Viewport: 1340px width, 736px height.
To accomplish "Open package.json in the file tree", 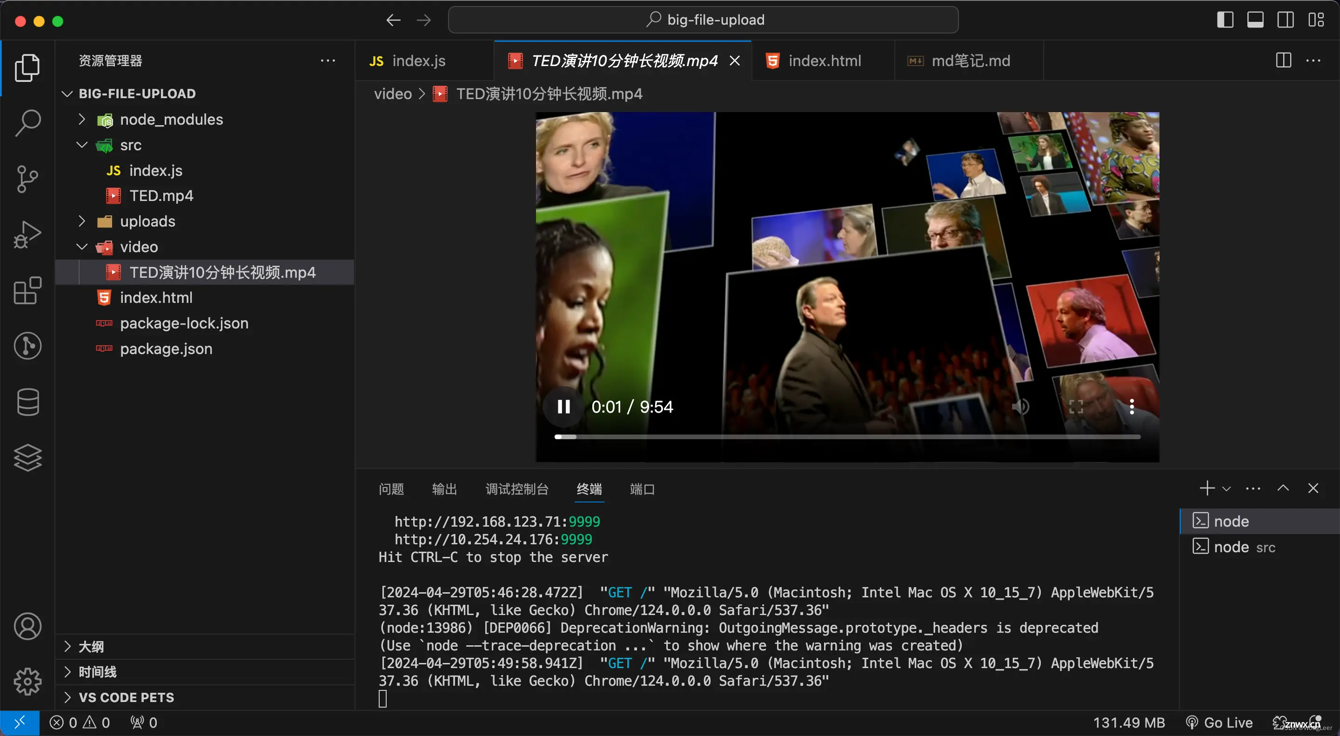I will 205,348.
